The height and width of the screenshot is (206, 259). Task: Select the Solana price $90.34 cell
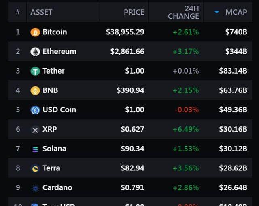(132, 149)
